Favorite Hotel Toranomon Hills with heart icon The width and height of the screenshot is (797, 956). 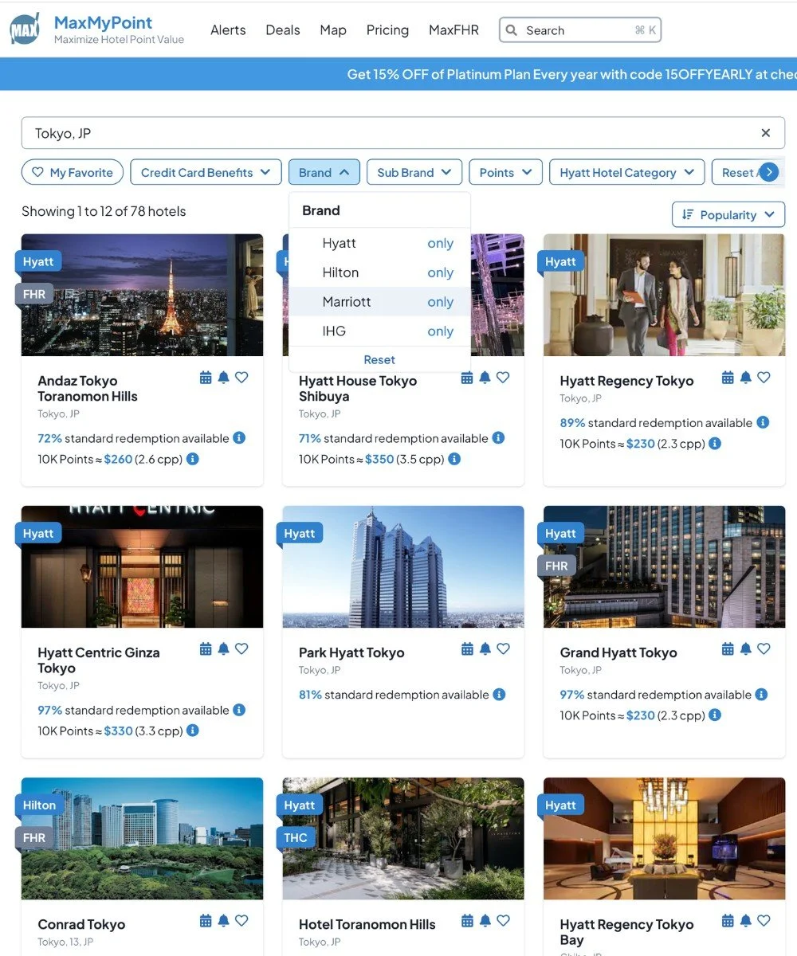[503, 921]
